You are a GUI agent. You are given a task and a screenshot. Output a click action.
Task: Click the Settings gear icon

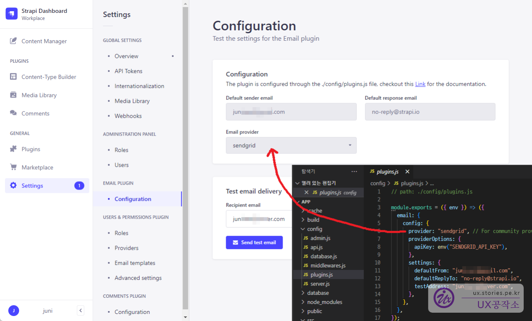pos(13,185)
